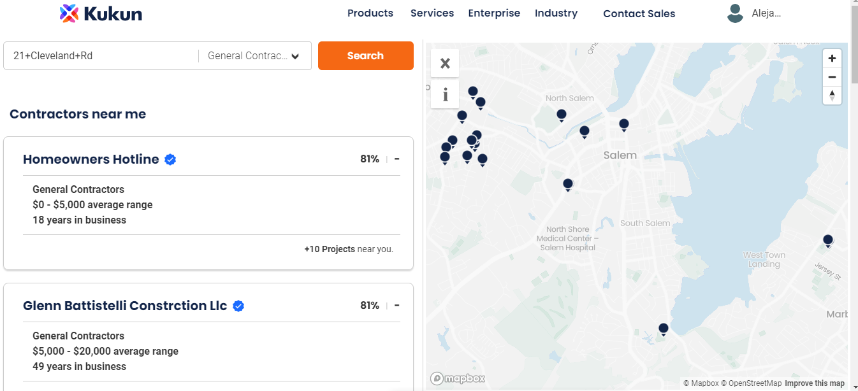Screen dimensions: 858x391
Task: Click the Kukun logo icon
Action: point(69,13)
